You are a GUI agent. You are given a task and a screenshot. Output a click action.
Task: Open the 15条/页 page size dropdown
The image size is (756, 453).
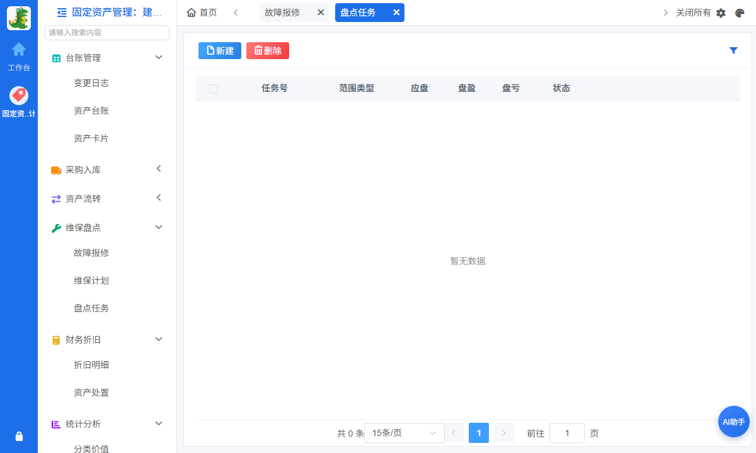404,433
